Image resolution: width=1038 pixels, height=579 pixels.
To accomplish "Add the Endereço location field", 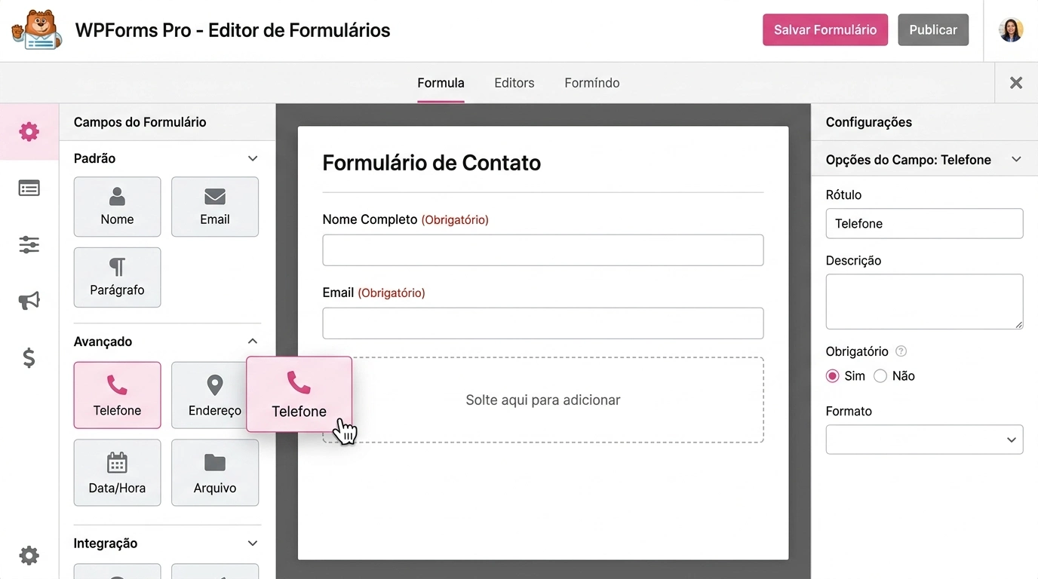I will pos(210,395).
